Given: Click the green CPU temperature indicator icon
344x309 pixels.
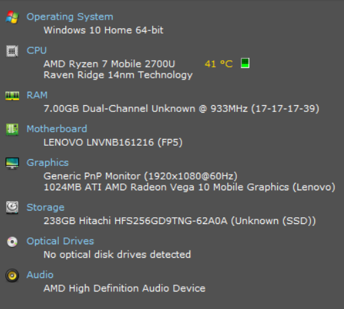Looking at the screenshot, I should tap(245, 63).
